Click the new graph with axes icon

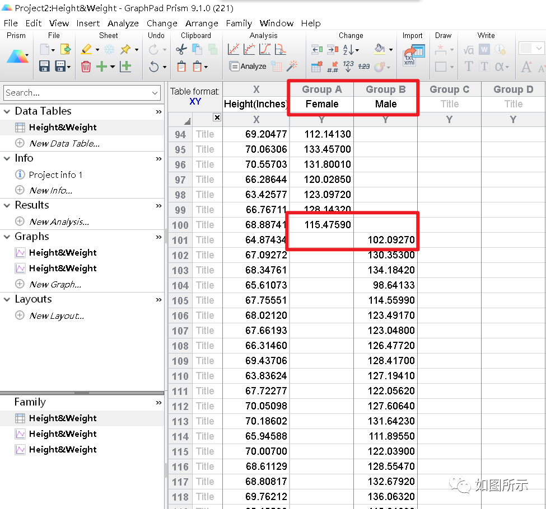(125, 66)
